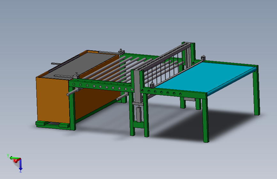Select the orange bin front panel

point(53,100)
